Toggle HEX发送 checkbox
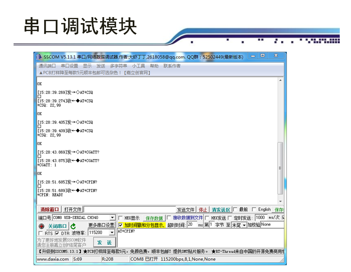The image size is (351, 272). [x=207, y=218]
